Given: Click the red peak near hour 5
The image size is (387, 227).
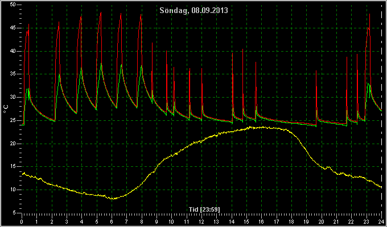Looking at the screenshot, I should pyautogui.click(x=101, y=12).
